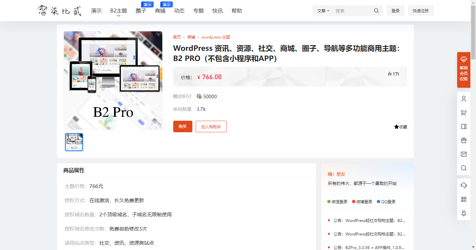Open the notification bell sidebar icon
The image size is (476, 250).
tap(464, 213)
